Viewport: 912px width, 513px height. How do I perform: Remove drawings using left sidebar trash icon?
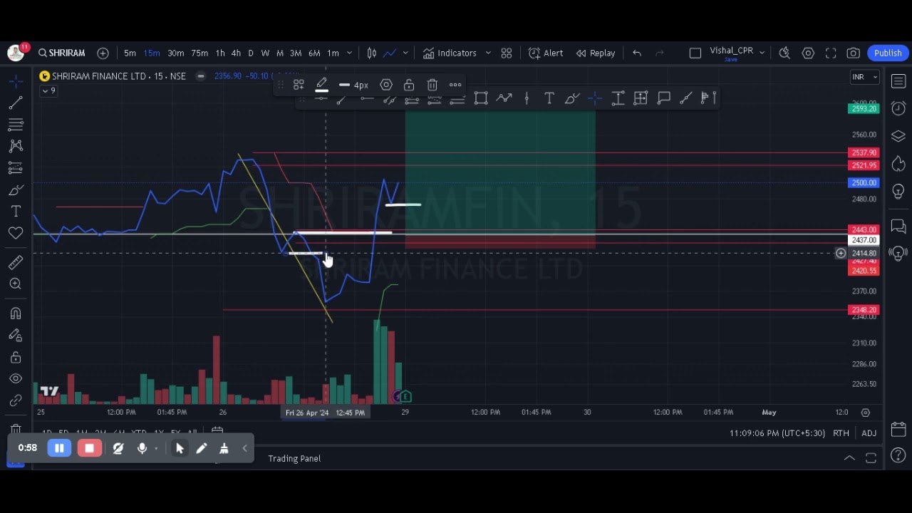pyautogui.click(x=16, y=430)
